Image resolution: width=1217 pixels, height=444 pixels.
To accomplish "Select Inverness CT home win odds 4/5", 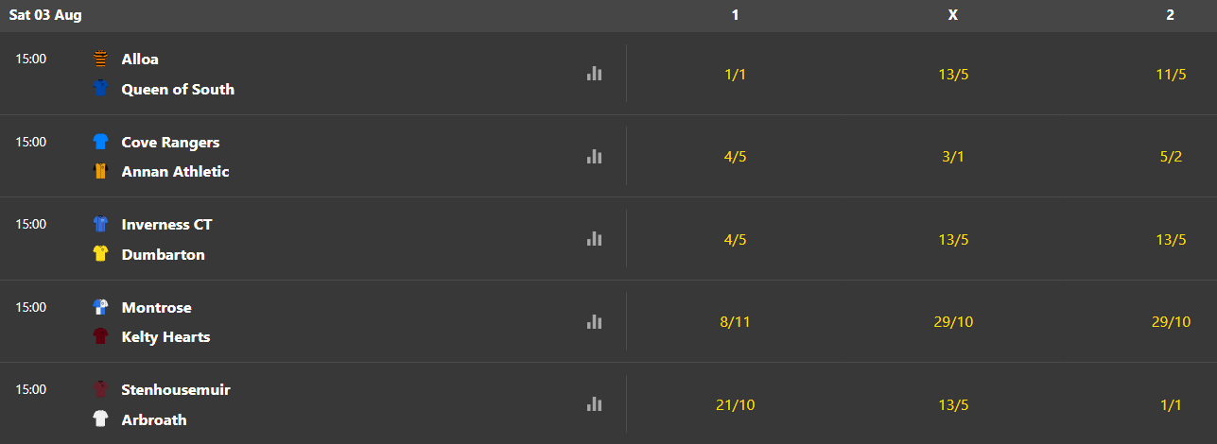I will 735,239.
